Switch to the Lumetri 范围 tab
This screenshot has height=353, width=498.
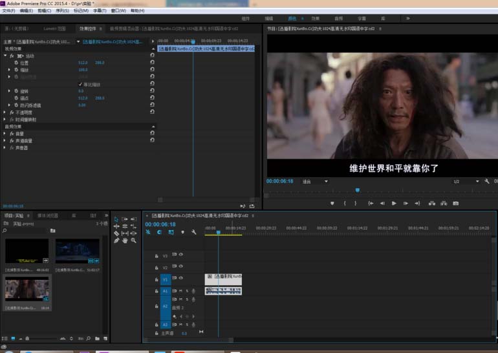pos(54,29)
